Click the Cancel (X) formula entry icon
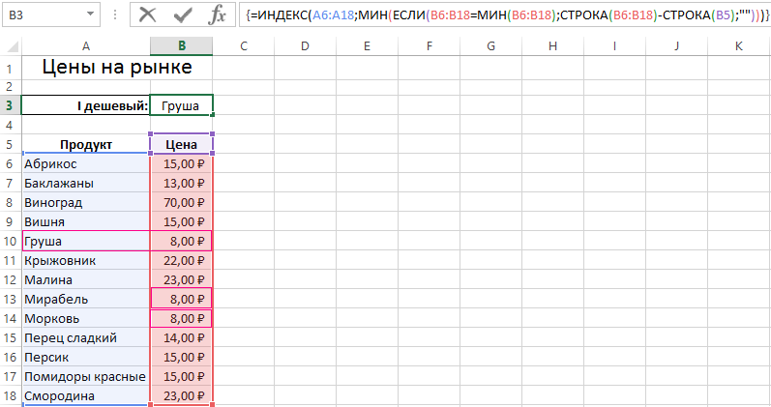The height and width of the screenshot is (407, 771). pos(147,15)
